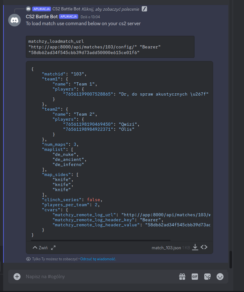The image size is (244, 292).
Task: Click the matchzy_remote_log_header_key line
Action: 108,220
